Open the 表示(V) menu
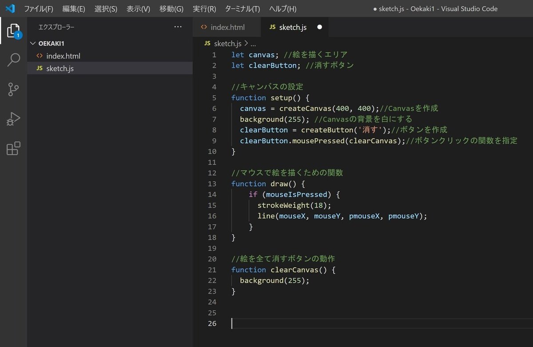The height and width of the screenshot is (347, 533). tap(138, 9)
